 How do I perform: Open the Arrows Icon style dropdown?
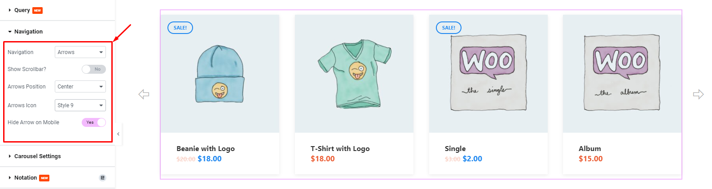click(x=80, y=105)
